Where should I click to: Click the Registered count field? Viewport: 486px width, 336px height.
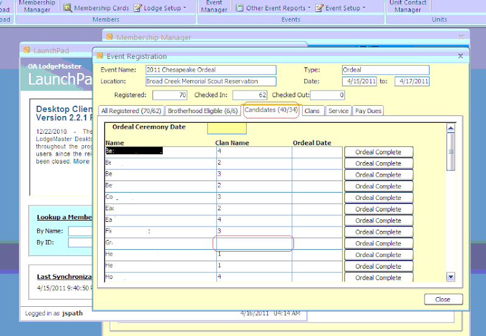pos(170,95)
